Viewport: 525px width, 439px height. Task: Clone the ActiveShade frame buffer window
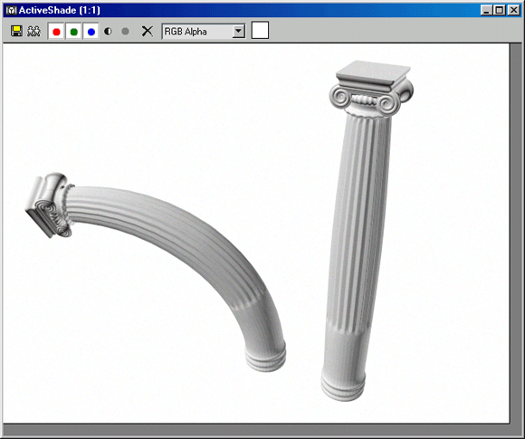tap(33, 32)
